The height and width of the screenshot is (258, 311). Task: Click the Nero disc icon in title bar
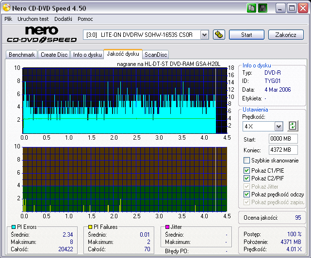point(6,8)
